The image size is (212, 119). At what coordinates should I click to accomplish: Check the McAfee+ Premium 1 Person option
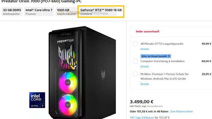(x=135, y=74)
